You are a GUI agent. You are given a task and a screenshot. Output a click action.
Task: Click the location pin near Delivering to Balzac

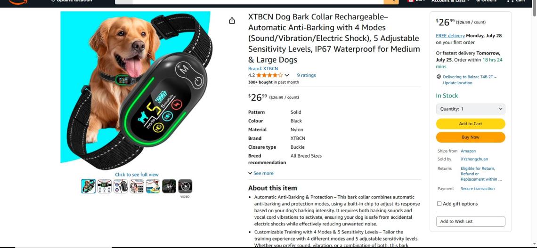439,77
